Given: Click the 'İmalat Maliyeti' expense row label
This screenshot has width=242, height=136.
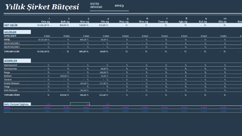Looking at the screenshot, I should click(12, 83).
